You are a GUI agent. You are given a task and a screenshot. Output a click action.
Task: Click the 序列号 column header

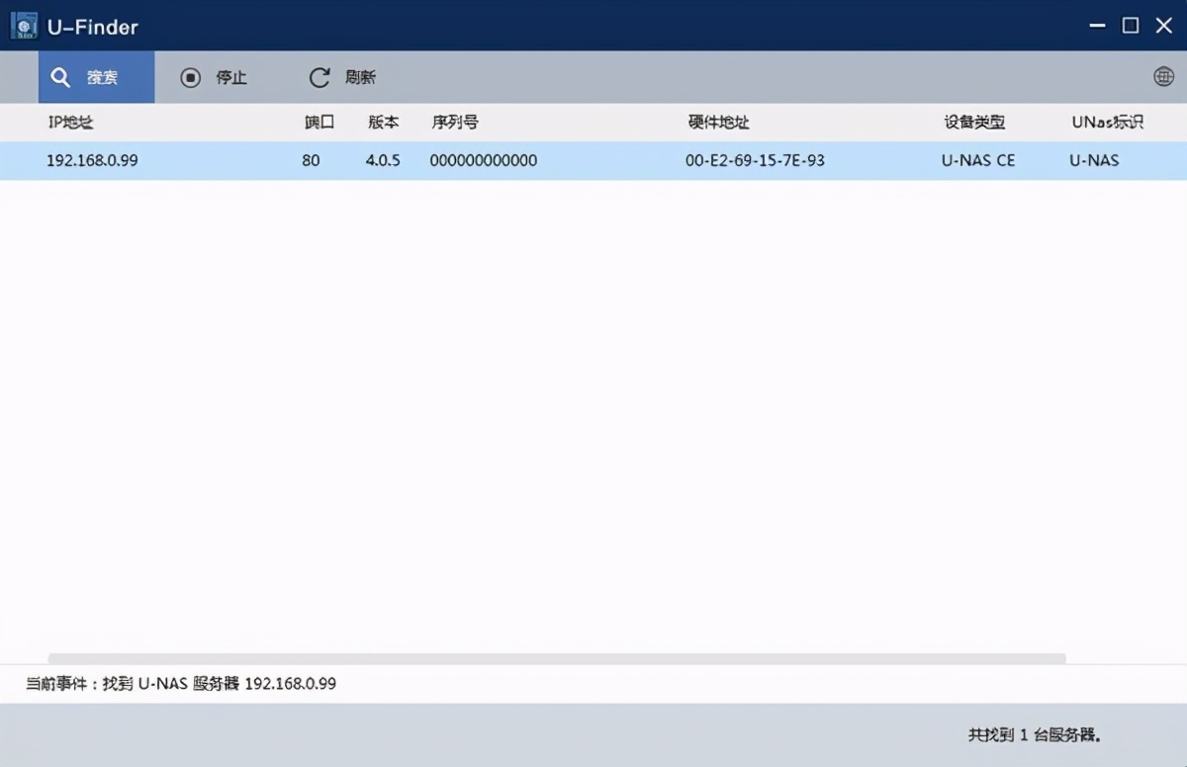[454, 122]
